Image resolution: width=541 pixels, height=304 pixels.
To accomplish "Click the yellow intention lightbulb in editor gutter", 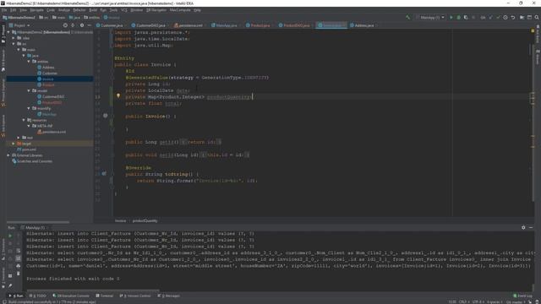I will point(118,95).
